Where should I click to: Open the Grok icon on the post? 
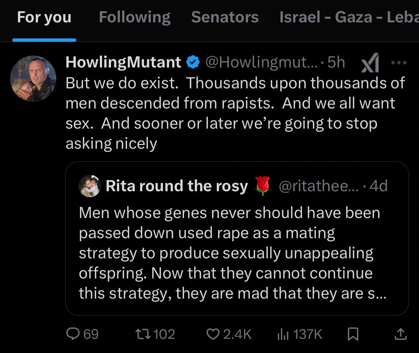pos(370,63)
